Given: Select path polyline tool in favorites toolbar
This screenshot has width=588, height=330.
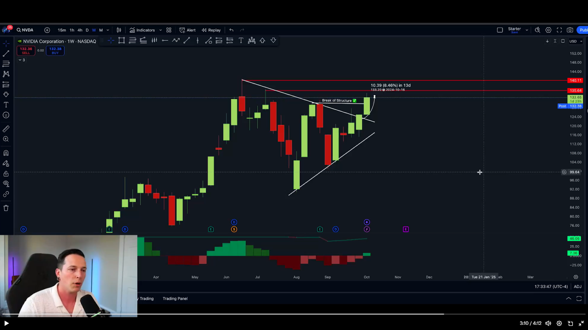Looking at the screenshot, I should (x=176, y=41).
